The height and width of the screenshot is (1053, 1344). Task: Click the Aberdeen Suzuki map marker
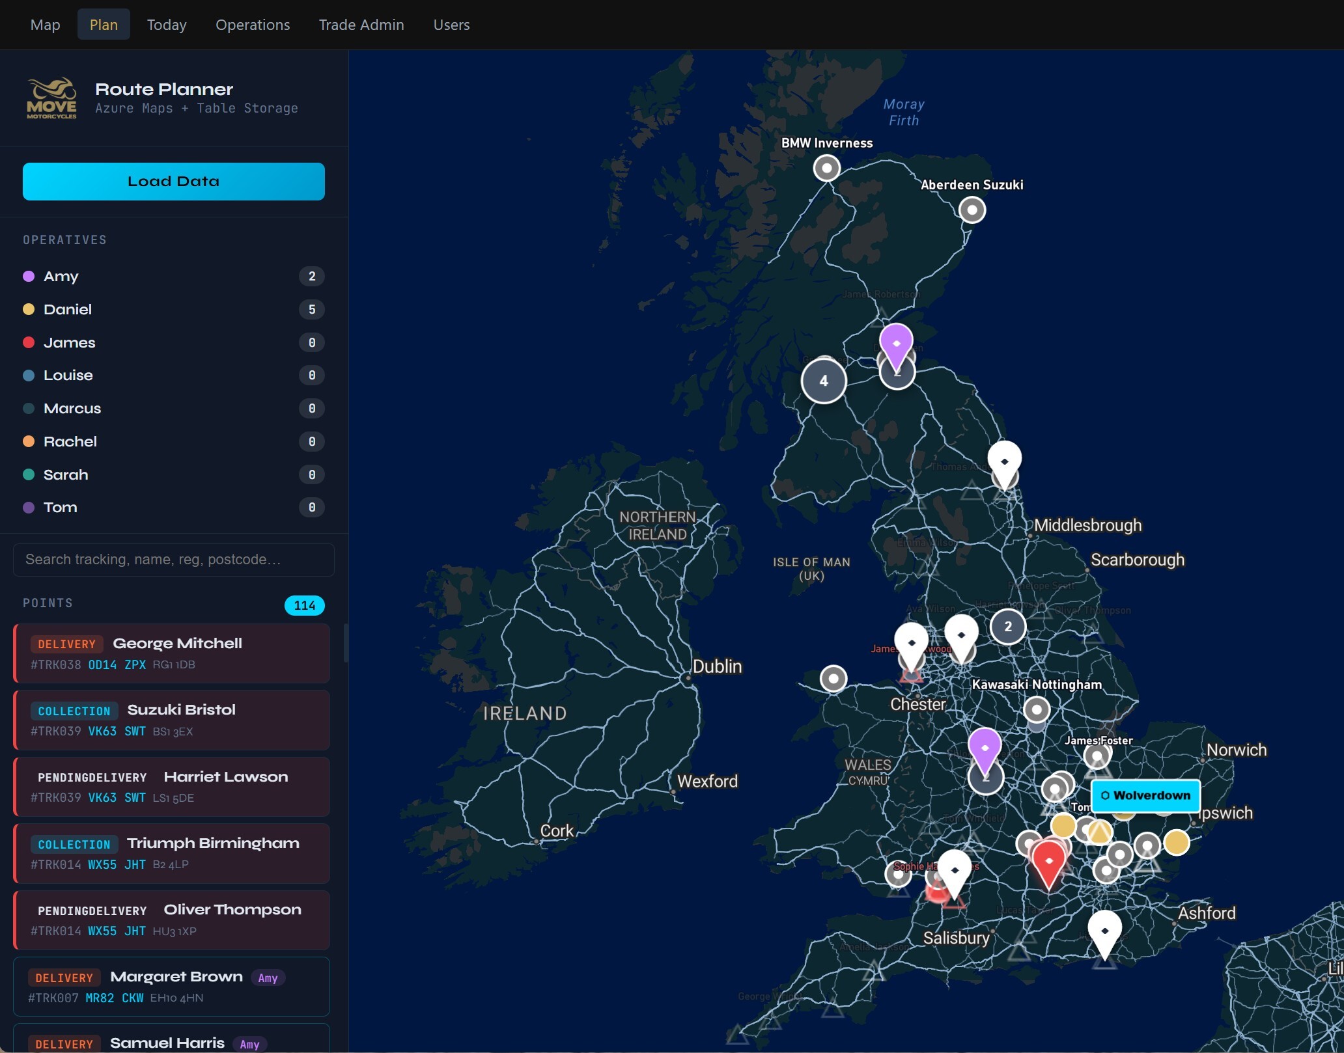(972, 210)
